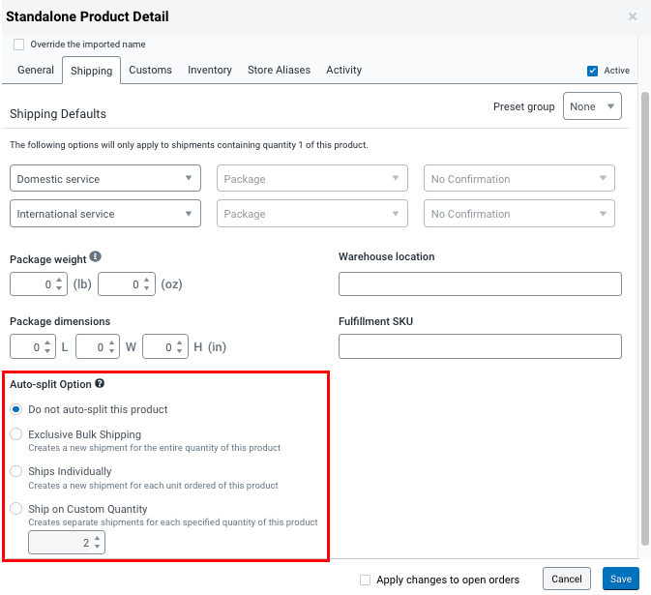Click the dialog vertical scrollbar
This screenshot has width=651, height=595.
(x=645, y=317)
